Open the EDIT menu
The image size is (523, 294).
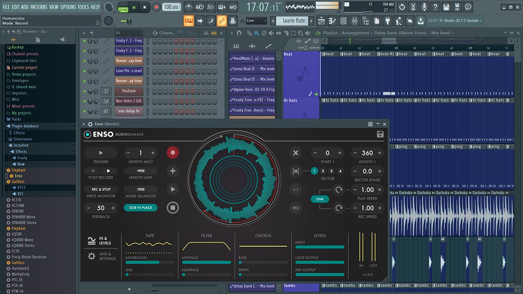16,7
